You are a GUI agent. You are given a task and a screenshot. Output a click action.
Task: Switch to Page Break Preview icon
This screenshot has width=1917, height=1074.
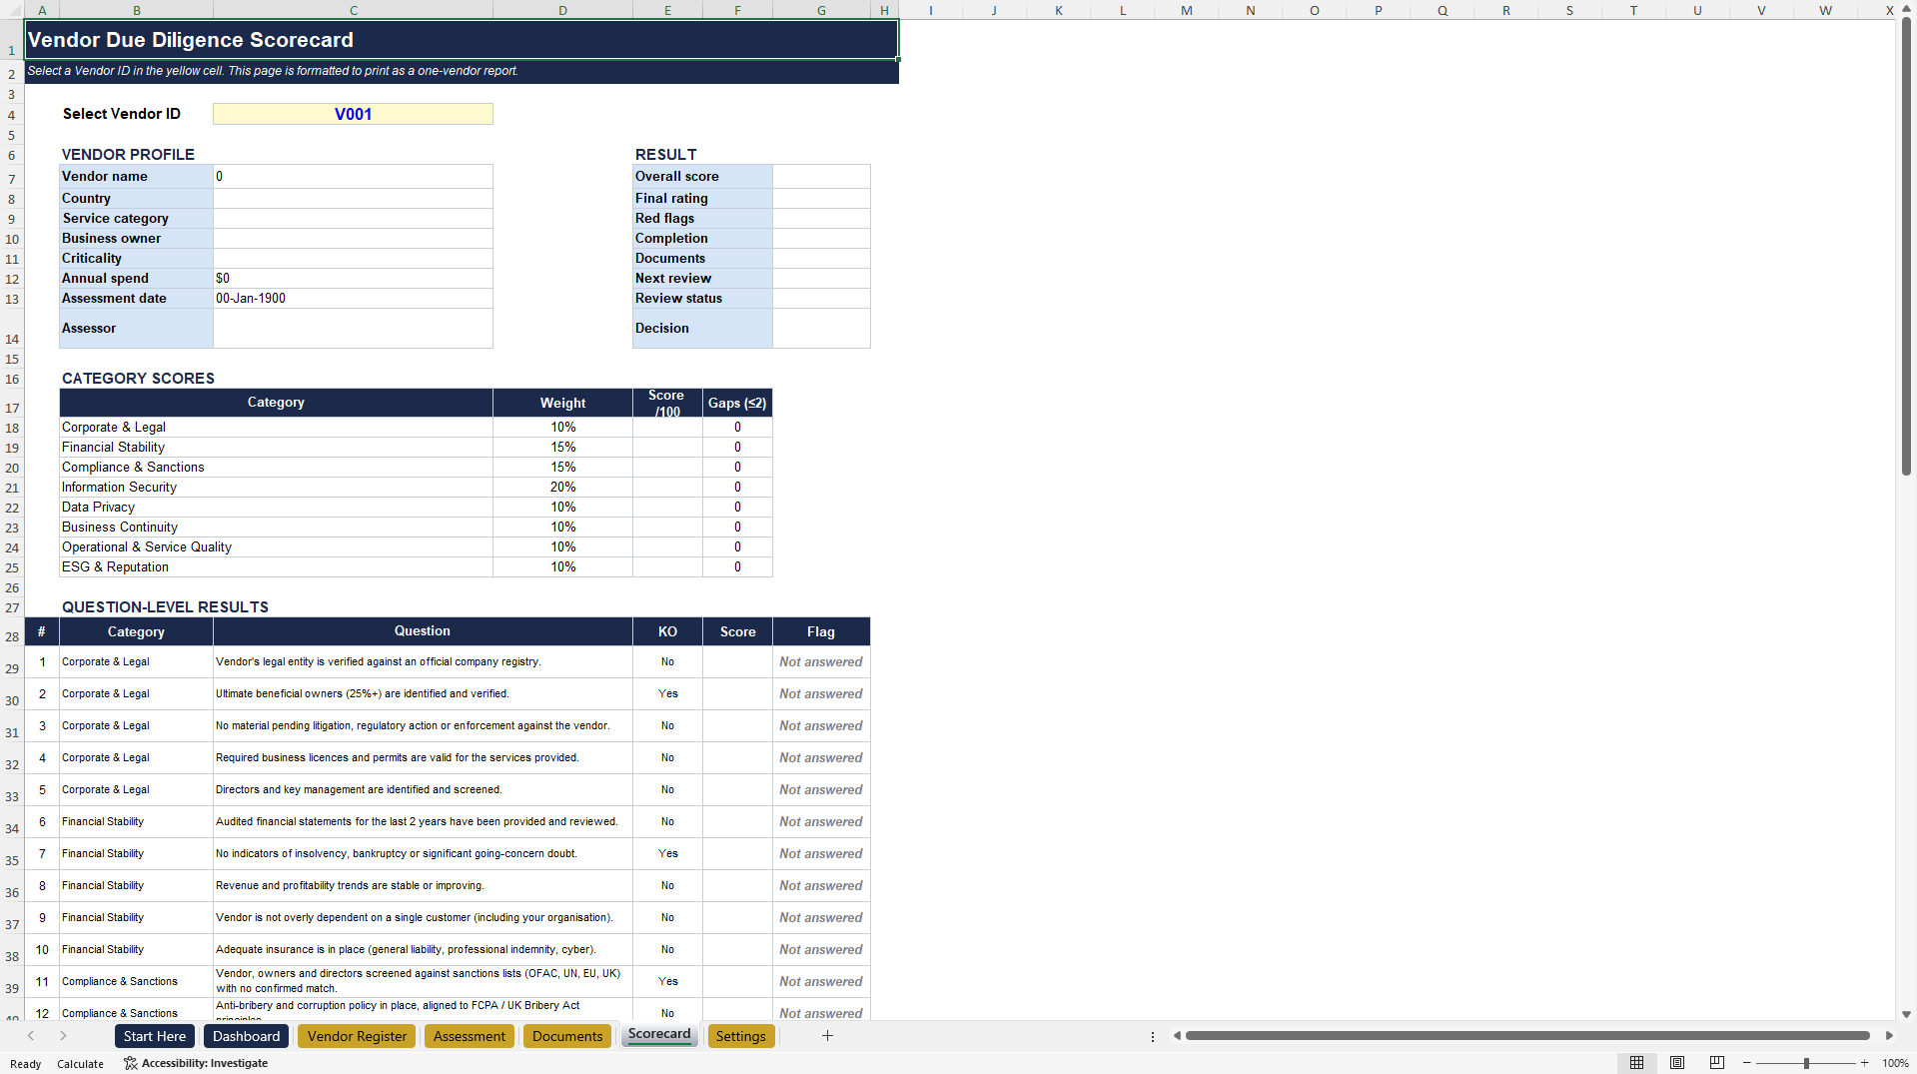pyautogui.click(x=1717, y=1063)
